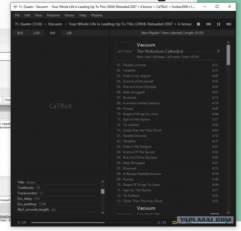The image size is (241, 231).
Task: Open the Playlists menu
Action: tap(97, 15)
